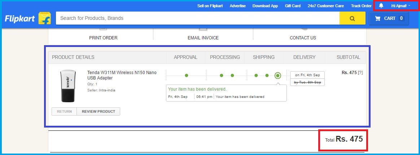420x155 pixels.
Task: Open Sell on Flipkart link
Action: [210, 6]
